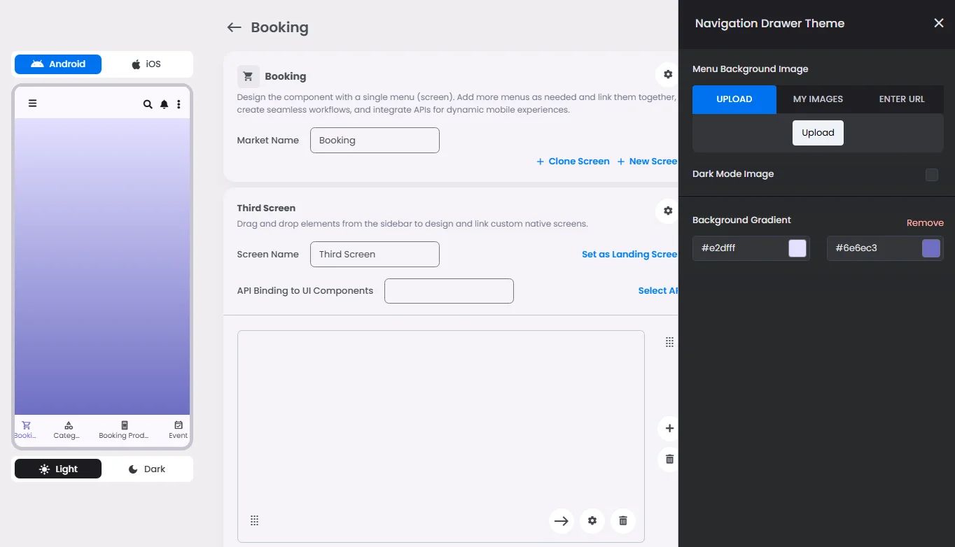Click the hamburger menu in phone preview
This screenshot has height=547, width=955.
click(32, 104)
